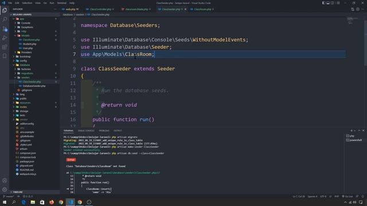
Task: Open the Windows Start menu
Action: pyautogui.click(x=5, y=202)
